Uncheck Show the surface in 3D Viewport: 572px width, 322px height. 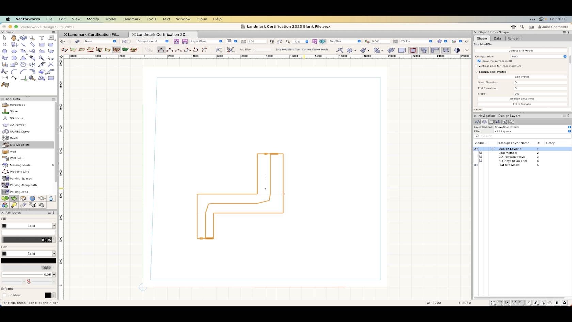pos(479,61)
